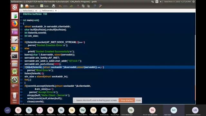Screen dimensions: 206x116
Task: Switch to the helloclient.c tab
Action: [28, 11]
